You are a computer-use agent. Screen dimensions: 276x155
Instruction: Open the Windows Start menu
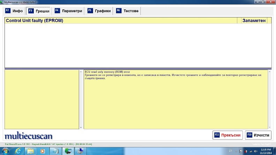pyautogui.click(x=6, y=151)
